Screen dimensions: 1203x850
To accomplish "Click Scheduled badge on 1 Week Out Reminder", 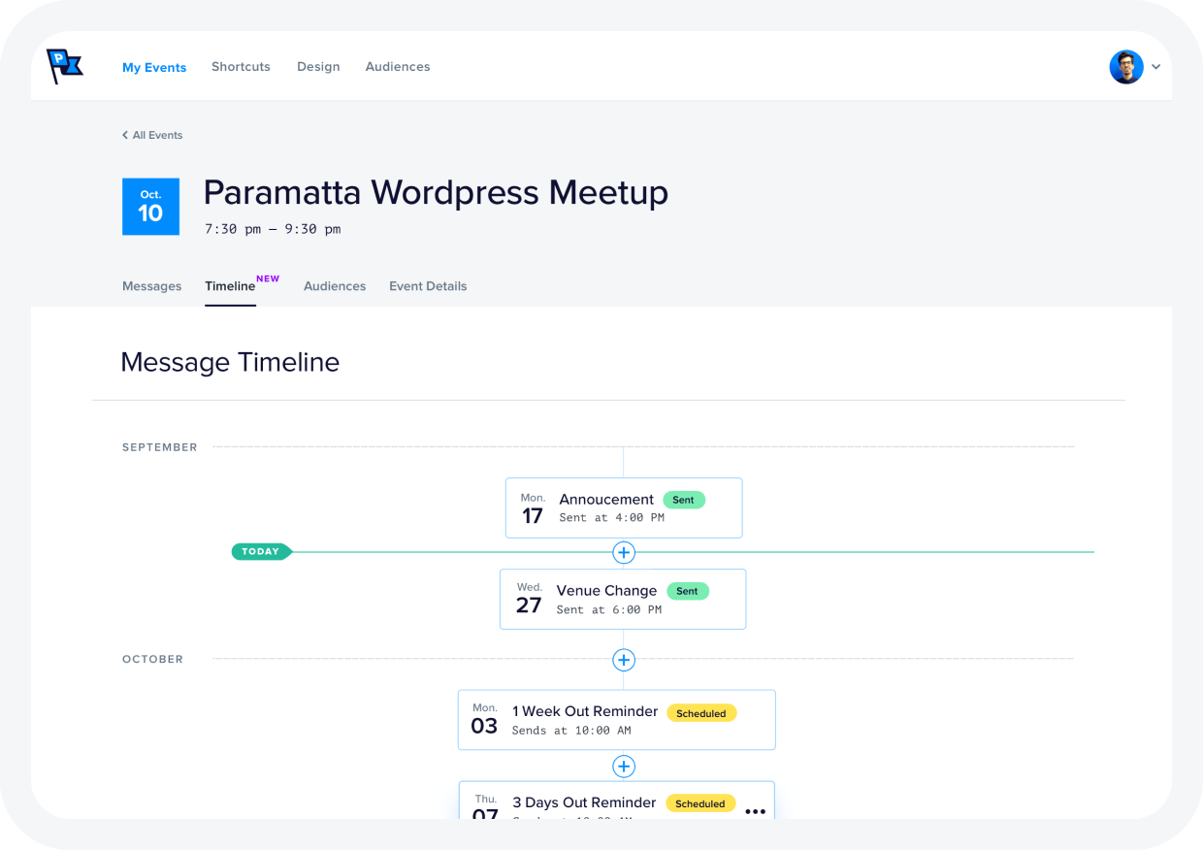I will pos(701,713).
